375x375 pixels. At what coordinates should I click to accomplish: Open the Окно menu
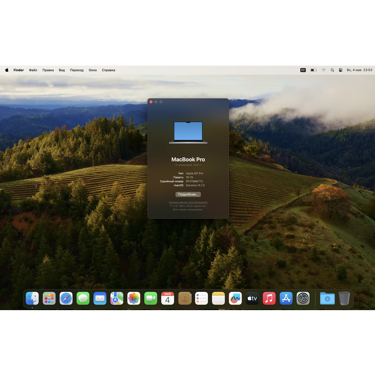click(x=93, y=70)
